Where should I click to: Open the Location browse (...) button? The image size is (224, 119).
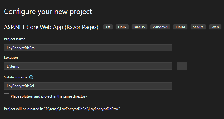point(182,66)
